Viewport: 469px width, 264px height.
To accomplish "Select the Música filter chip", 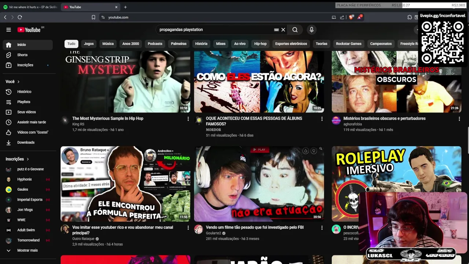I will point(108,44).
